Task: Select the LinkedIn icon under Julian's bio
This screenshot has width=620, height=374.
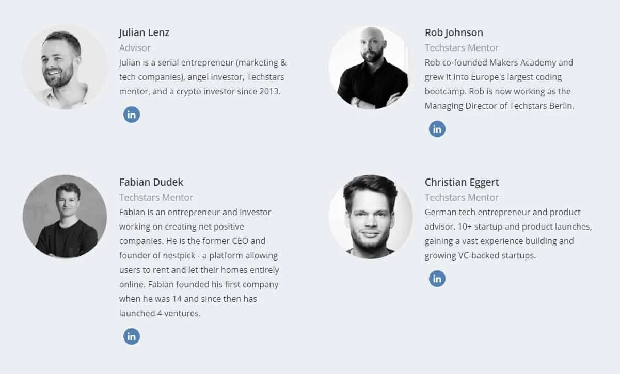Action: coord(131,114)
